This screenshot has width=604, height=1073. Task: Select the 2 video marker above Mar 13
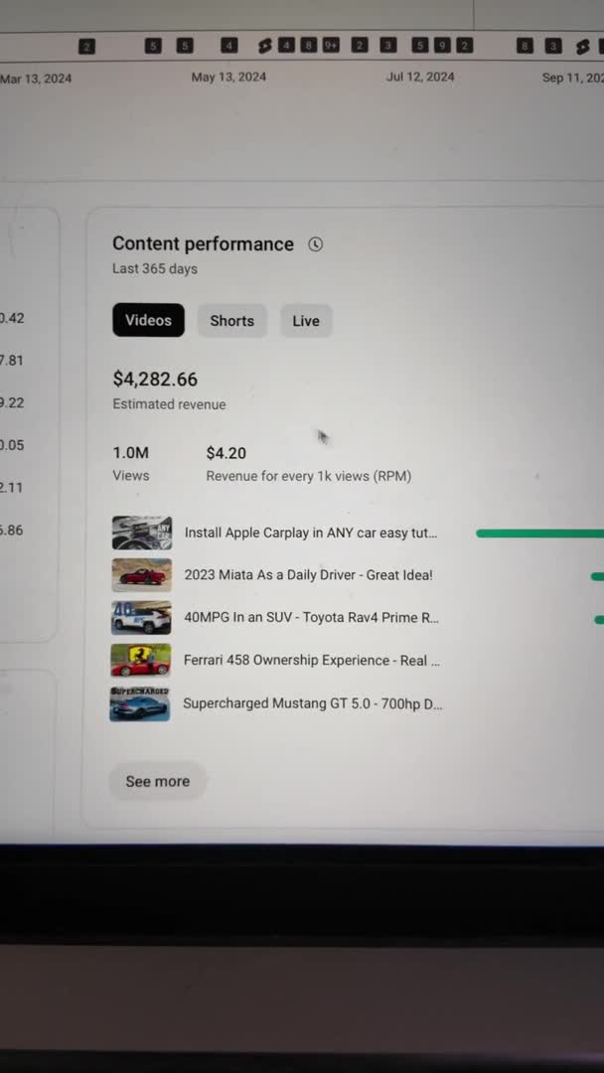click(x=86, y=46)
